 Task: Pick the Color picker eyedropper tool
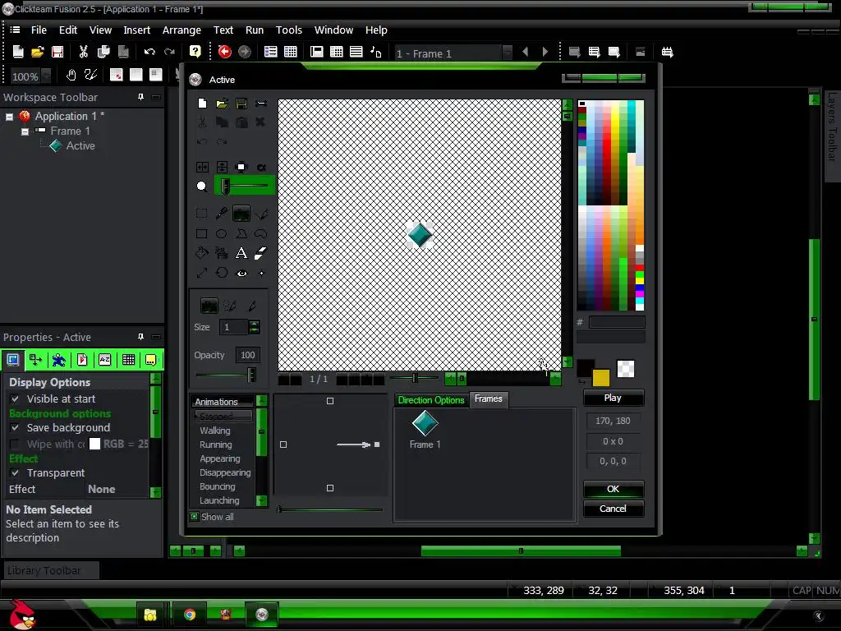tap(221, 214)
